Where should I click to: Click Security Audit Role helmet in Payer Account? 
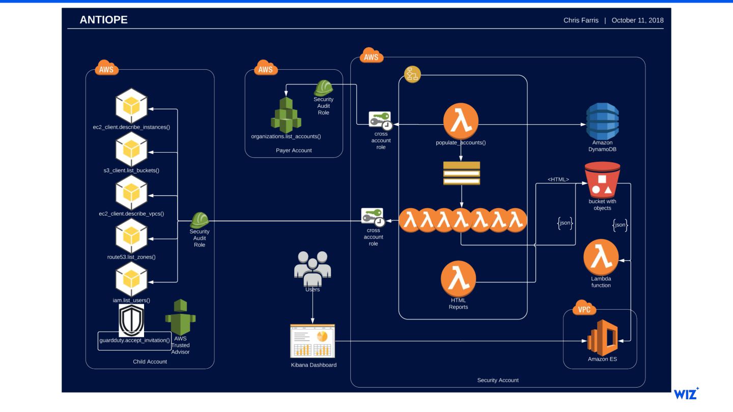323,87
